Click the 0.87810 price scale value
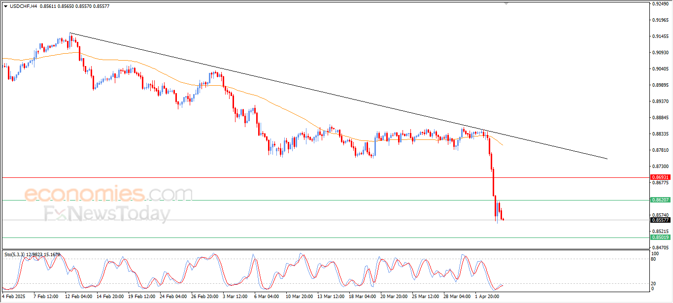 [660, 150]
